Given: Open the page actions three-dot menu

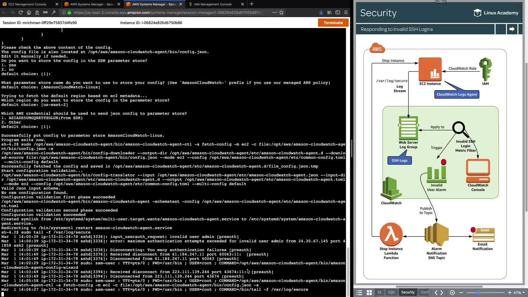Looking at the screenshot, I should click(274, 12).
